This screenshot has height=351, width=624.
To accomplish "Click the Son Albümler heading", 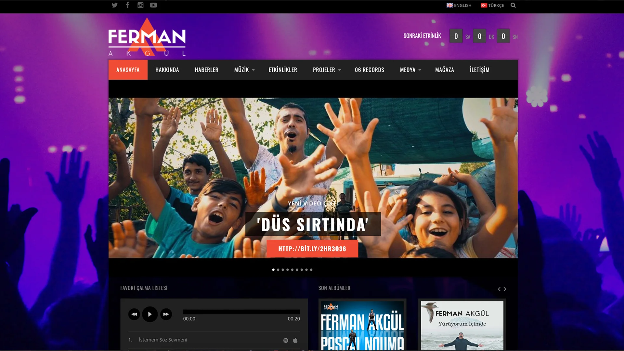I will [x=334, y=288].
